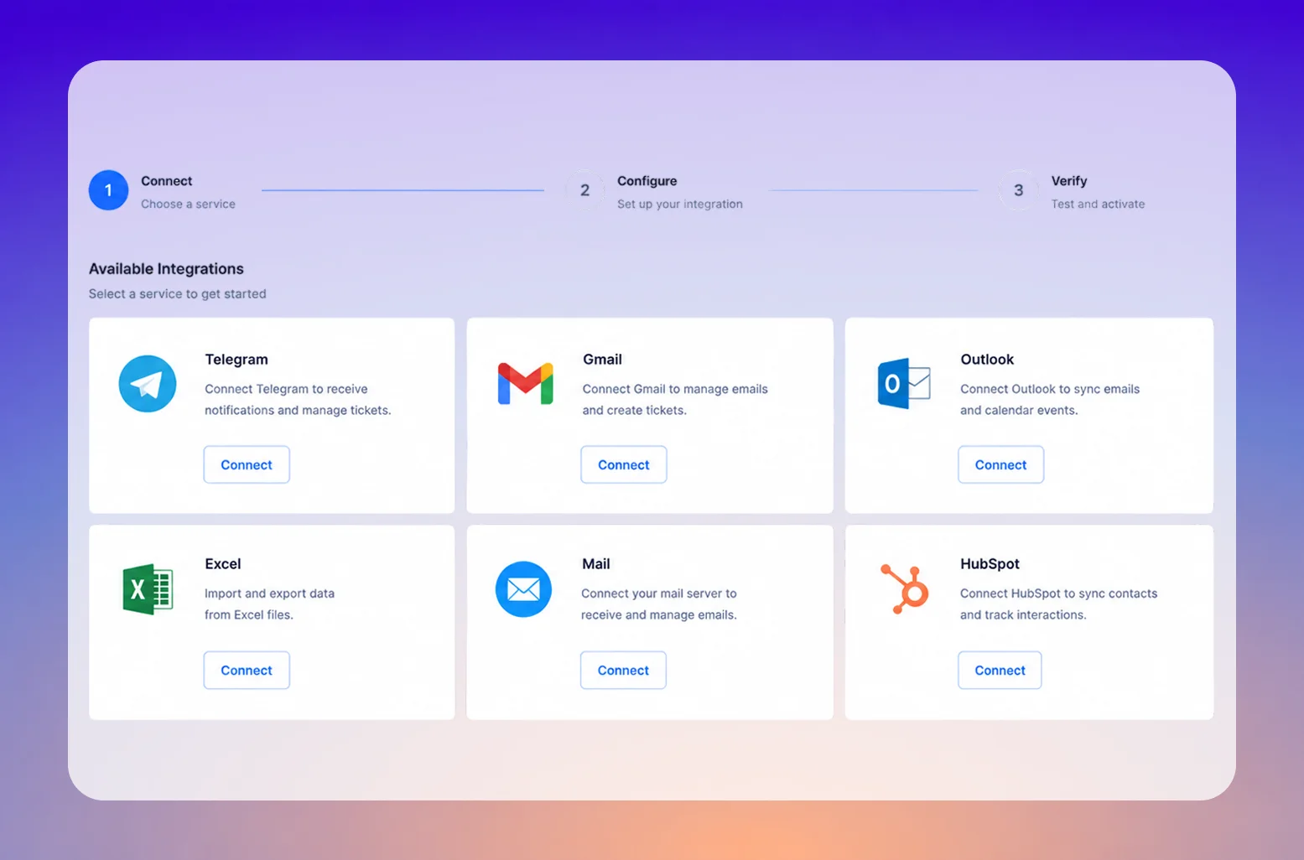Connect the Mail server integration
This screenshot has width=1304, height=860.
pyautogui.click(x=623, y=670)
